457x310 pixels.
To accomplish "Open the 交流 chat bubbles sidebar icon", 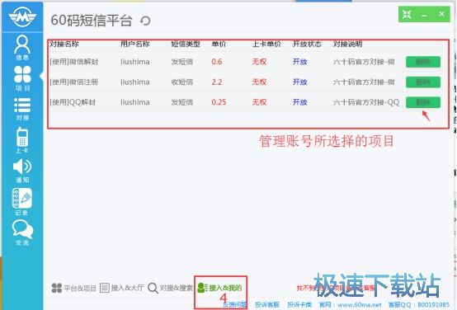I will click(22, 233).
